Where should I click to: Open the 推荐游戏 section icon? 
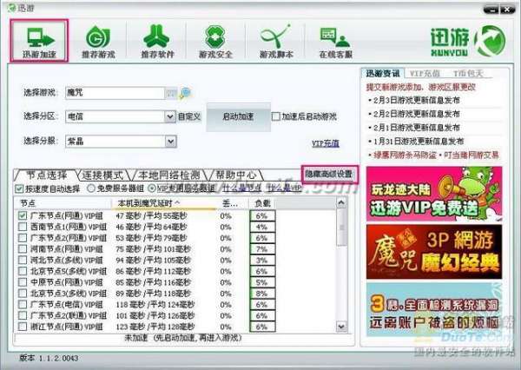point(98,42)
